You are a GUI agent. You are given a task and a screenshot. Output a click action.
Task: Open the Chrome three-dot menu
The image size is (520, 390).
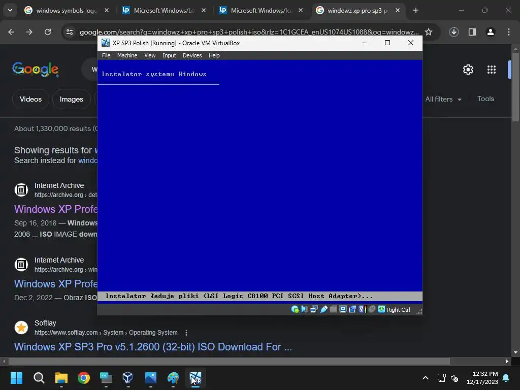[509, 32]
